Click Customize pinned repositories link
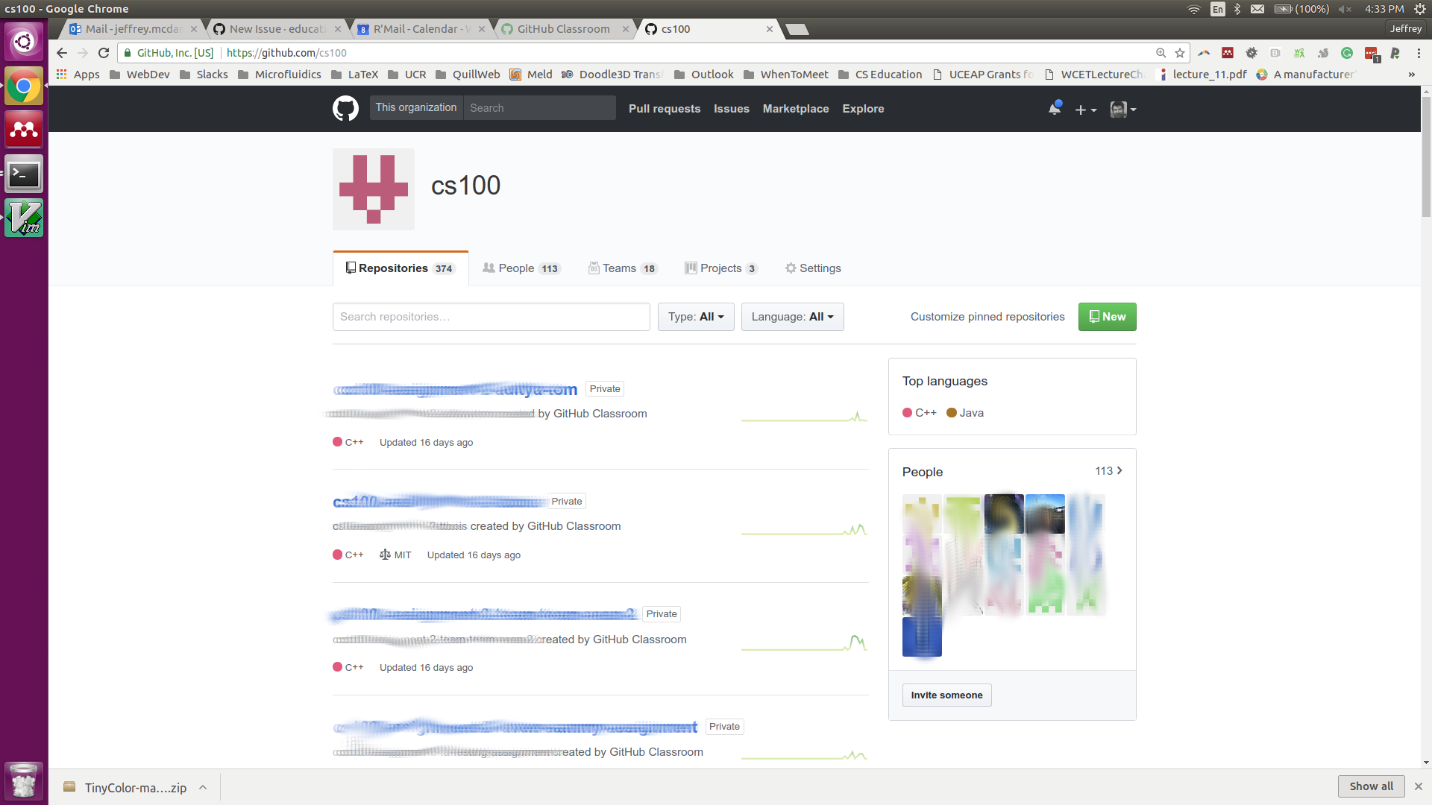The height and width of the screenshot is (805, 1432). click(987, 317)
